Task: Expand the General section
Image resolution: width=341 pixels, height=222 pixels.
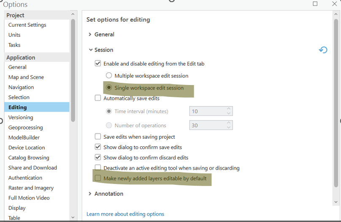Action: coord(90,35)
